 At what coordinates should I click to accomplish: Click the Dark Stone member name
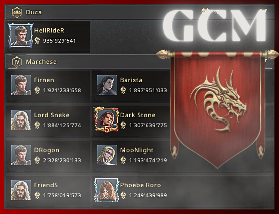138,115
